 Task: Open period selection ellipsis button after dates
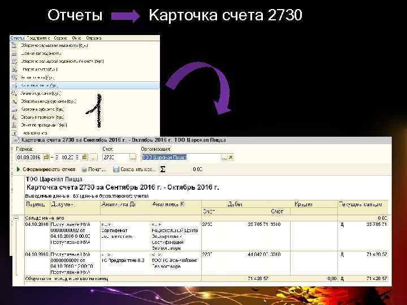(93, 157)
